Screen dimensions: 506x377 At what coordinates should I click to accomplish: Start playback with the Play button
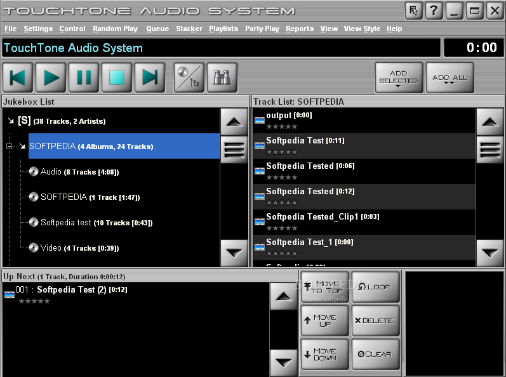51,77
